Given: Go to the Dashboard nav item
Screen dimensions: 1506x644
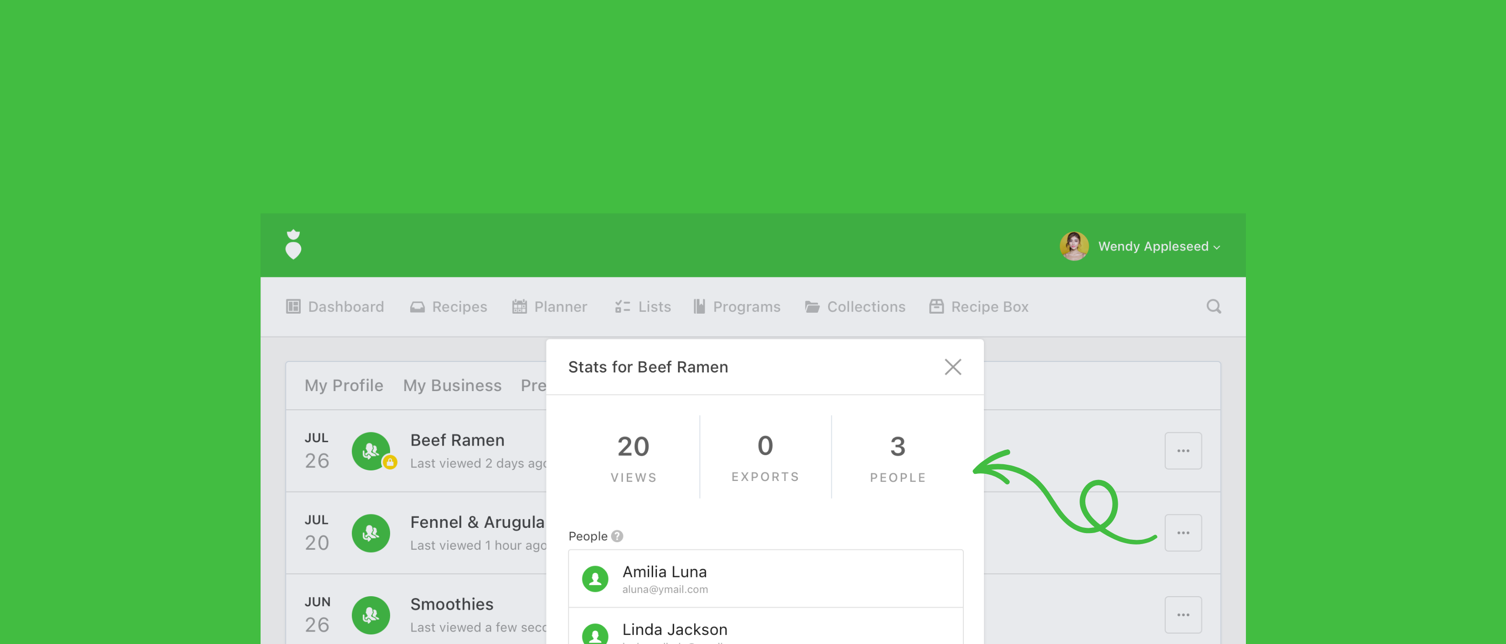Looking at the screenshot, I should pyautogui.click(x=335, y=307).
